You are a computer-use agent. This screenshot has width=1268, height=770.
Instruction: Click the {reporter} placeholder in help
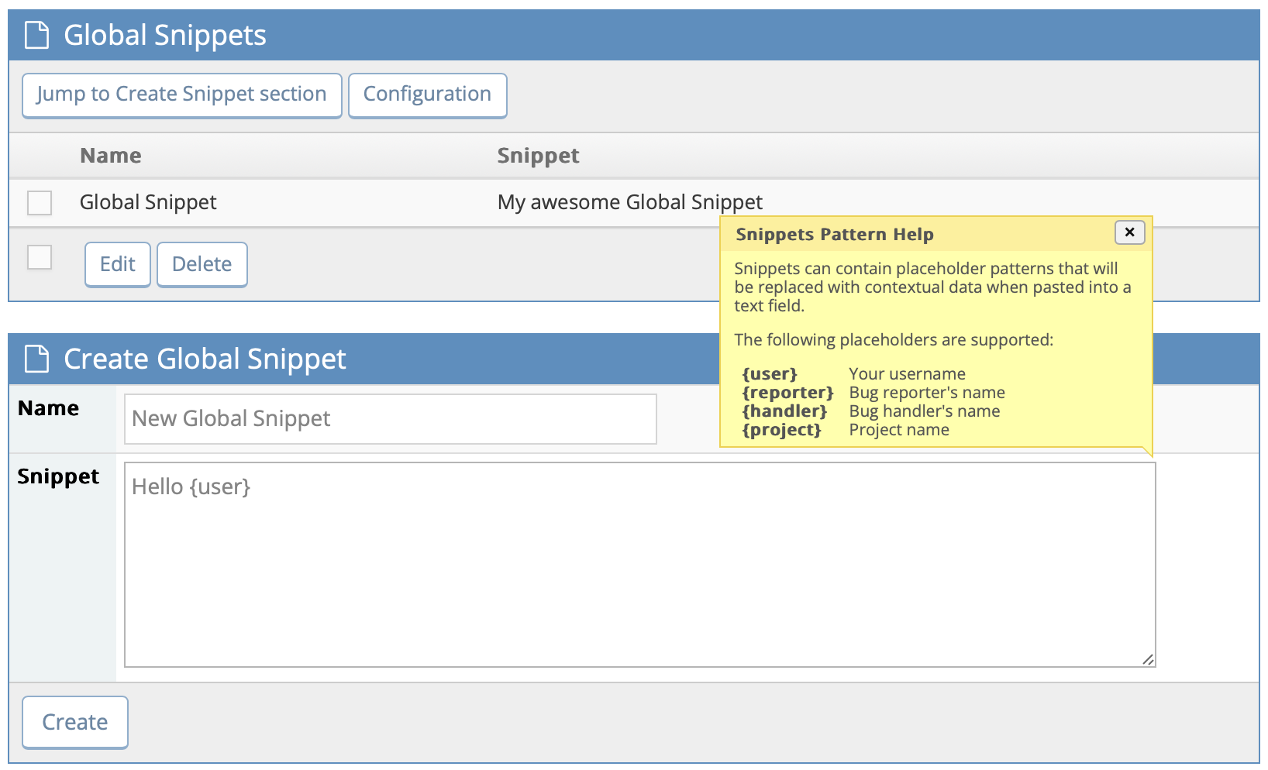tap(787, 393)
